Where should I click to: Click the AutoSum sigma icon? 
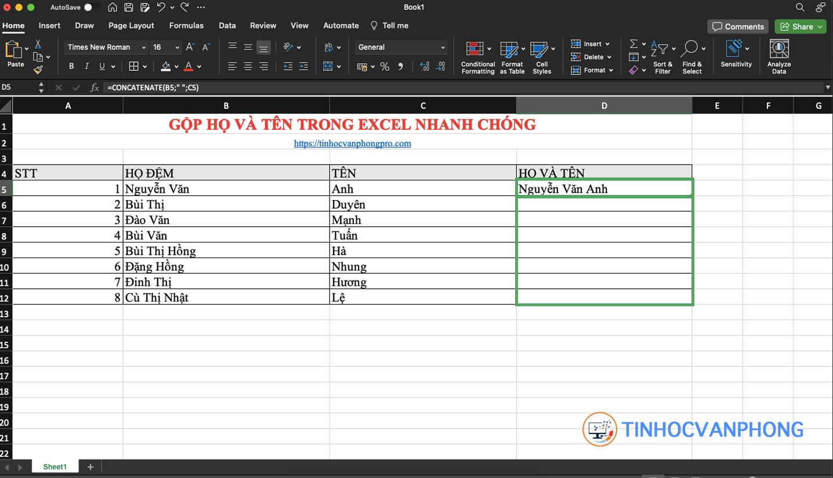click(x=634, y=44)
